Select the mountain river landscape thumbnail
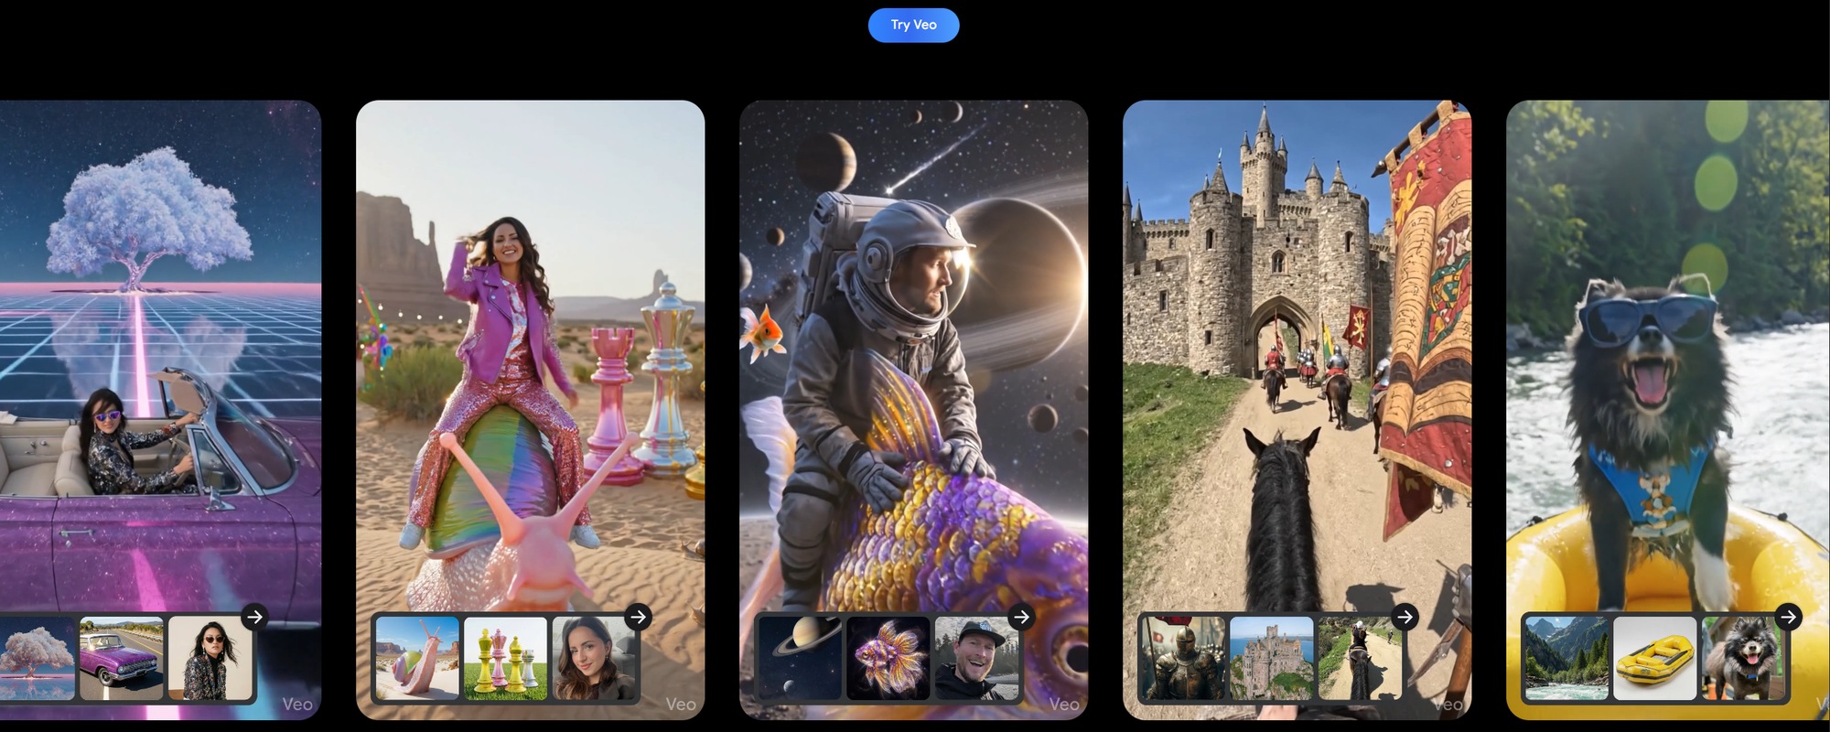The width and height of the screenshot is (1830, 732). pos(1567,658)
